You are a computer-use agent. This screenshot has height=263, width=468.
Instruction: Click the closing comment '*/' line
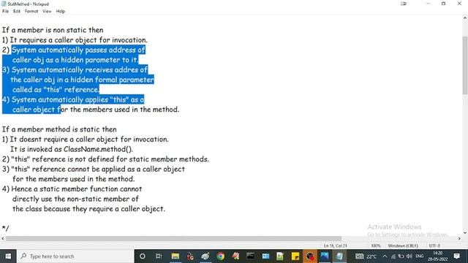5,229
